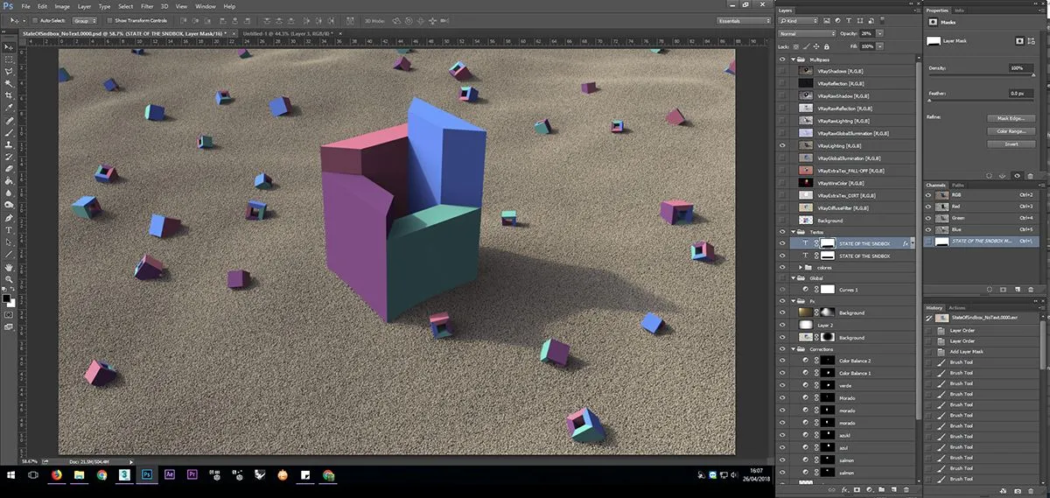This screenshot has width=1050, height=498.
Task: Create new snapshot with History camera icon
Action: (1018, 490)
